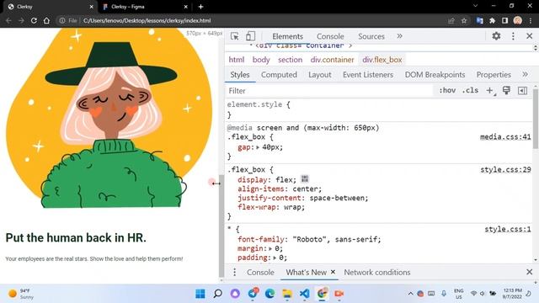
Task: Open the Event Listeners tab
Action: point(368,75)
